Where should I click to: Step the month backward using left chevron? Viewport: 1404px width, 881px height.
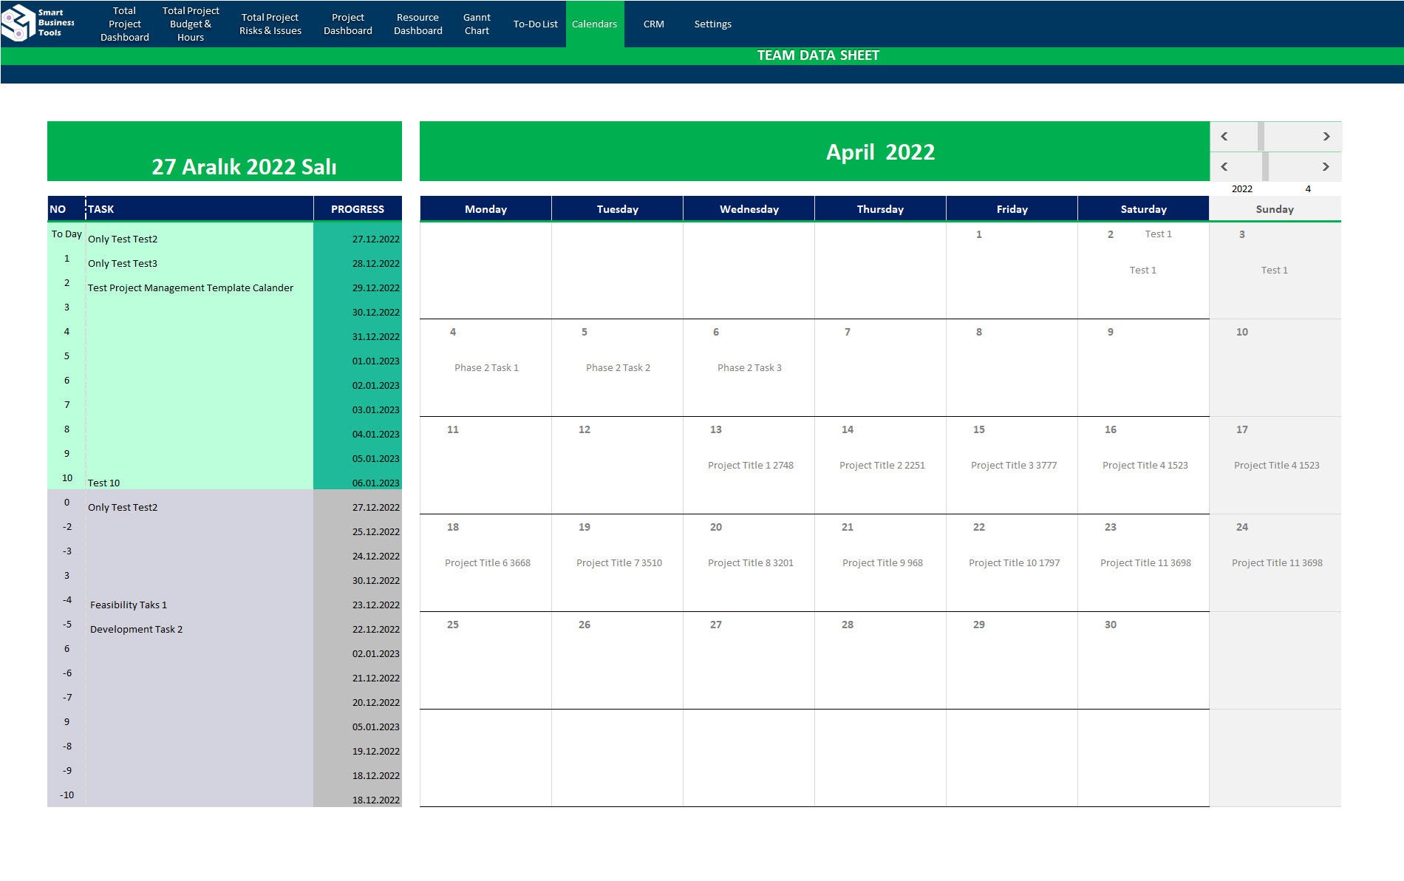(x=1224, y=167)
